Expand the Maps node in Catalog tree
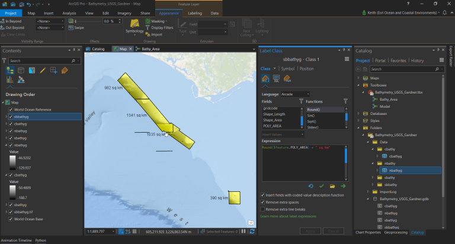Image resolution: width=455 pixels, height=244 pixels. pos(358,78)
